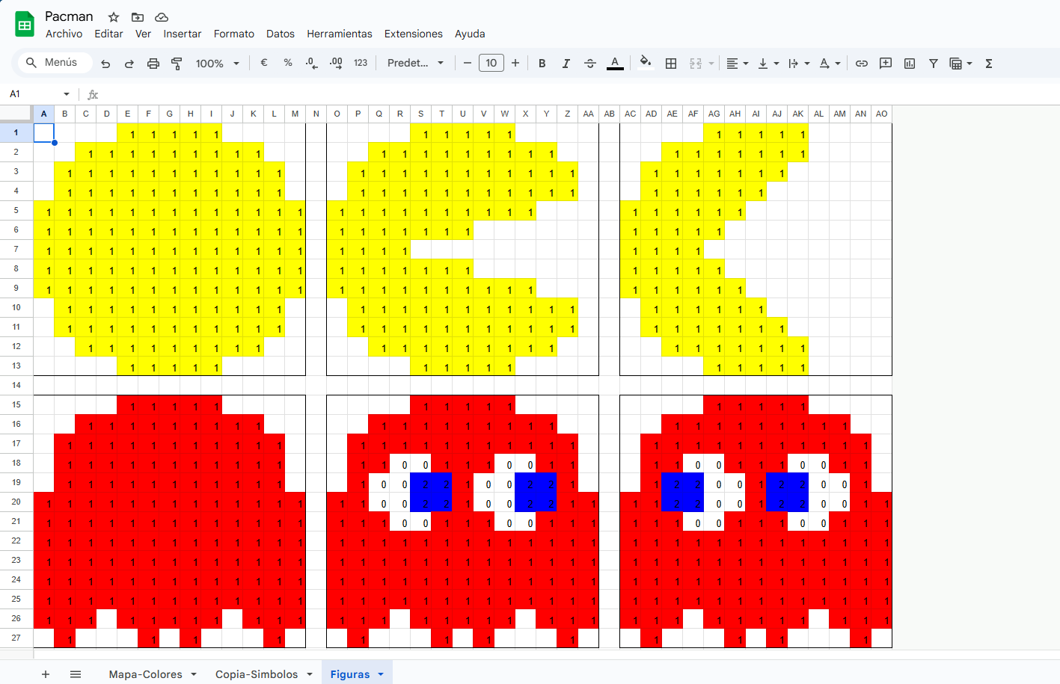Open the text color picker

[x=615, y=64]
